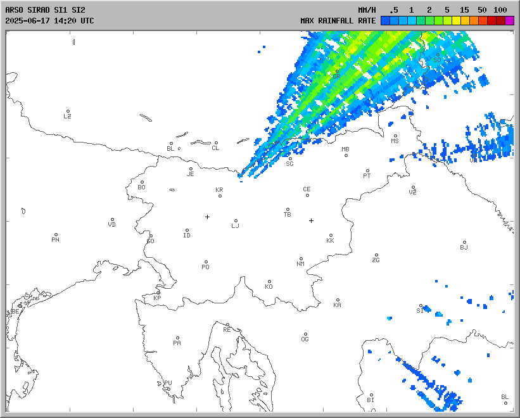Screen dimensions: 520x418
Task: Select the MB city marker on the map
Action: 346,155
